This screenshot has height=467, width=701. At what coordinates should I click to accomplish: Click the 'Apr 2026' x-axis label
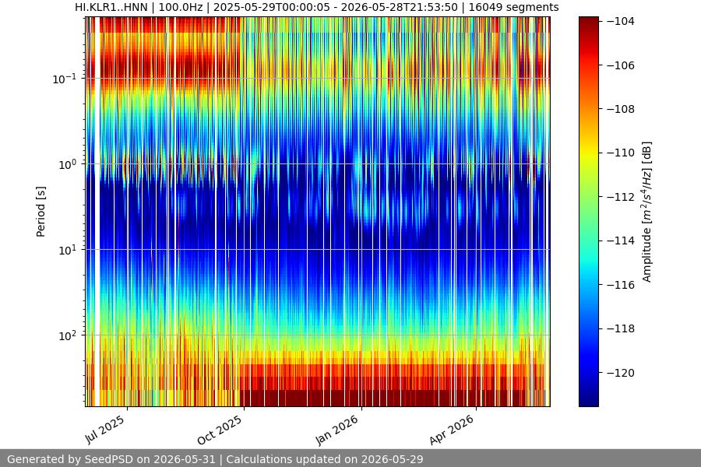point(452,430)
